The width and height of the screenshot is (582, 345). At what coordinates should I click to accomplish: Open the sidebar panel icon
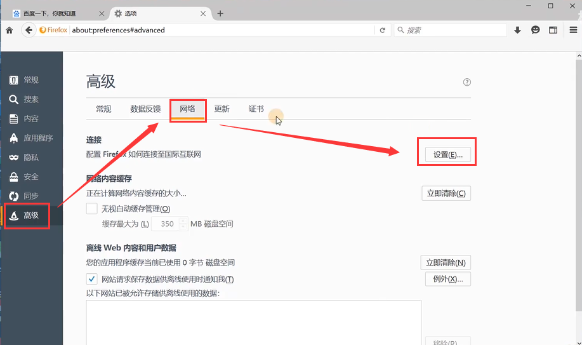click(553, 30)
